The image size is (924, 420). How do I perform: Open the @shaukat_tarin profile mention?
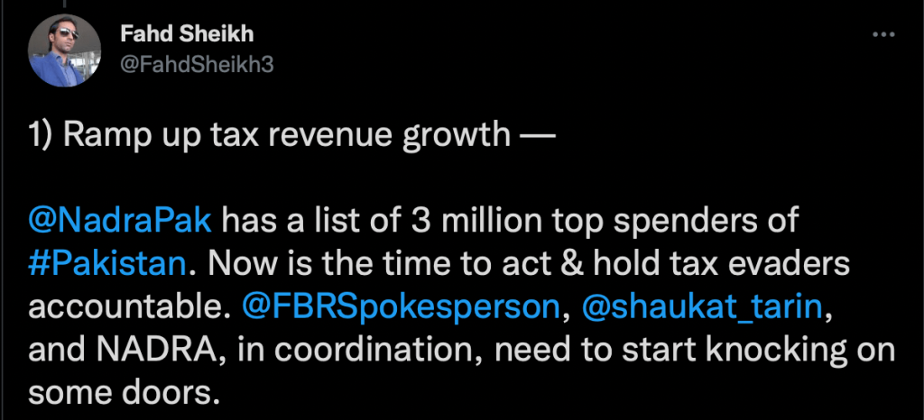(x=701, y=306)
